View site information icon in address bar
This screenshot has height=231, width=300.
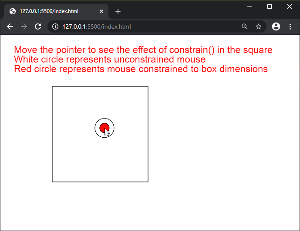point(55,26)
